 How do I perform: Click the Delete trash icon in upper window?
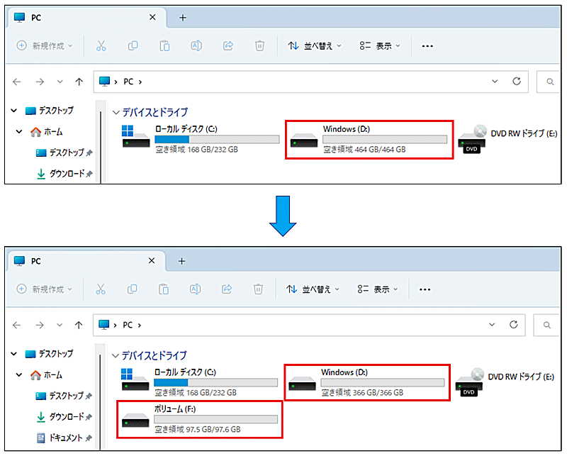click(259, 46)
